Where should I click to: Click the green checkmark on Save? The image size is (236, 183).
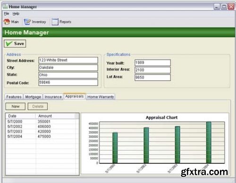tap(9, 44)
